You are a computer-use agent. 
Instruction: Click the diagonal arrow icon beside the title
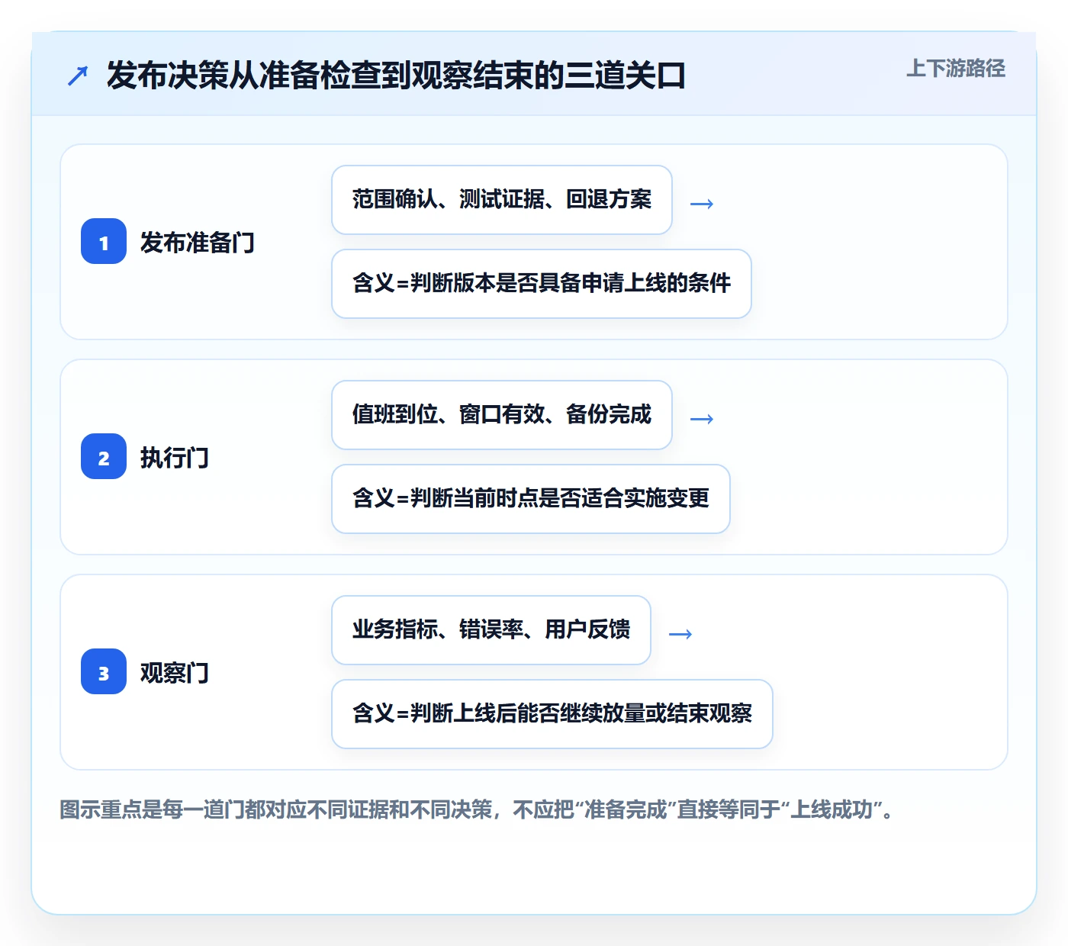click(78, 76)
